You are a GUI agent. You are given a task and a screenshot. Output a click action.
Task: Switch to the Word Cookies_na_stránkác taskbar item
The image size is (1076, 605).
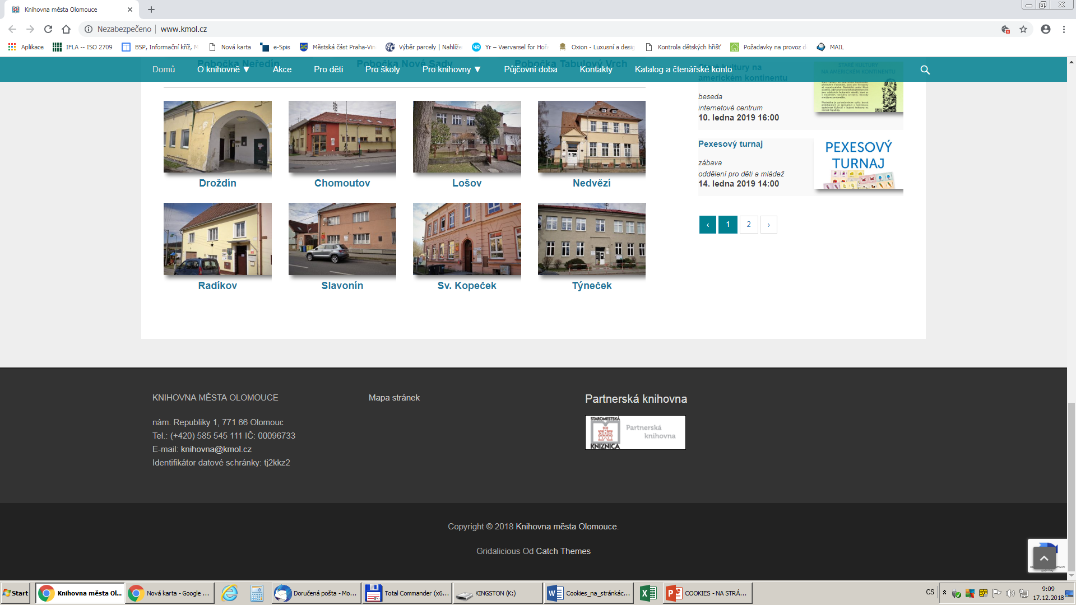[x=588, y=593]
